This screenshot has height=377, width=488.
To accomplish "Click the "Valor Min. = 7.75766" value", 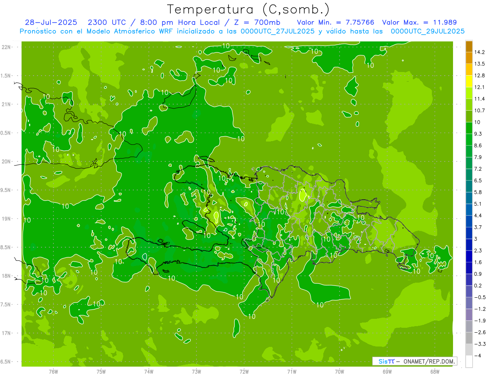I will (335, 22).
